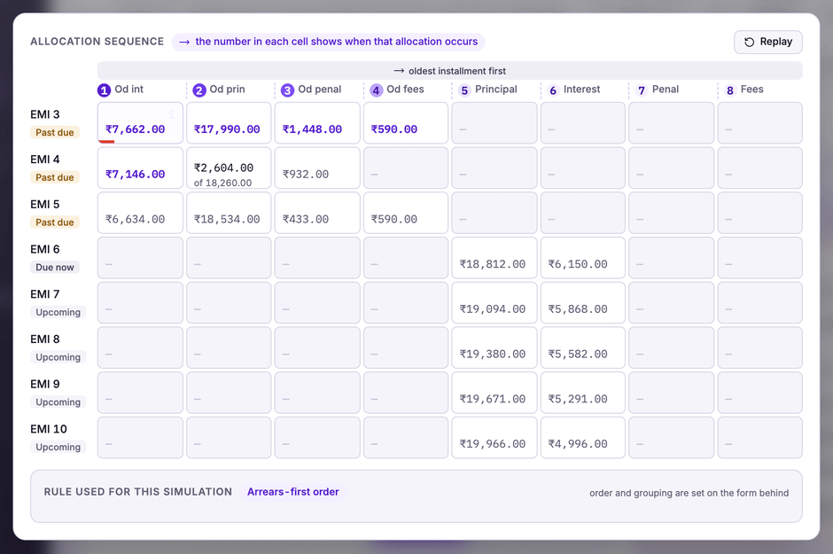The height and width of the screenshot is (554, 833).
Task: Click the oldest installment first banner
Action: point(449,71)
